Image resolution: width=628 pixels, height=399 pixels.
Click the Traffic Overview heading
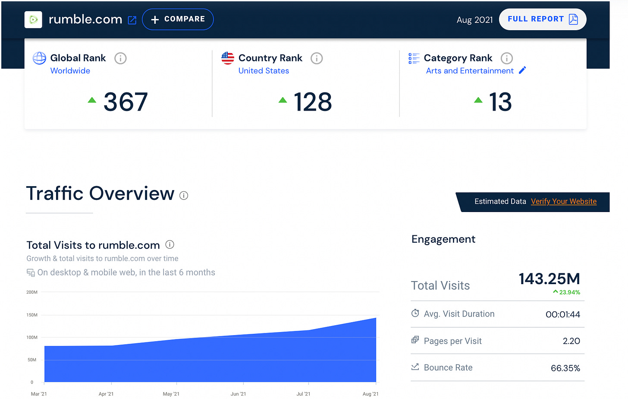point(100,193)
